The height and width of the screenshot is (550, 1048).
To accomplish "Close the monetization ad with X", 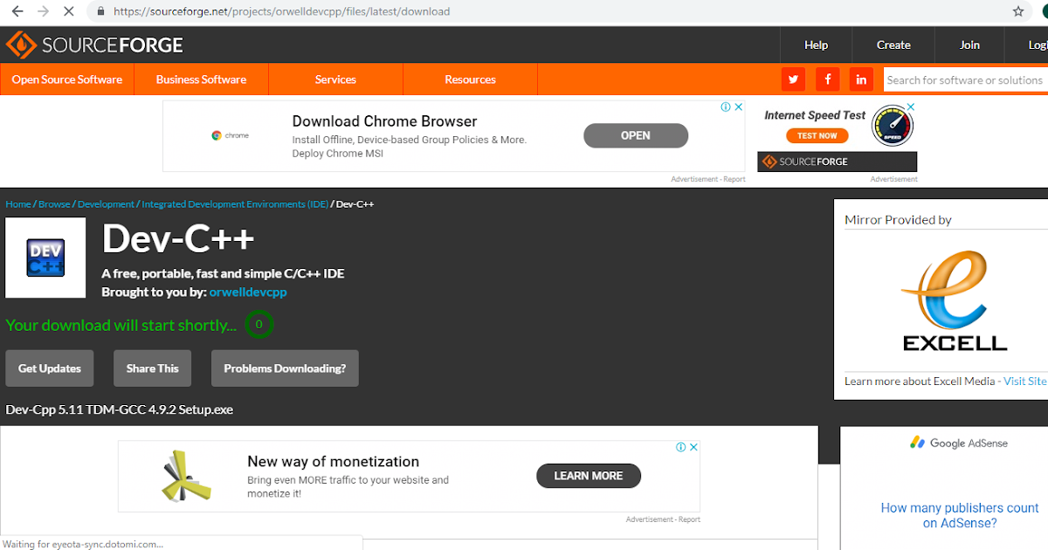I will click(x=694, y=447).
